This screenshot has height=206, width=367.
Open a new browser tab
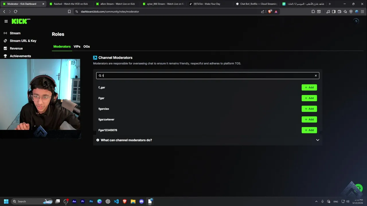coord(330,4)
